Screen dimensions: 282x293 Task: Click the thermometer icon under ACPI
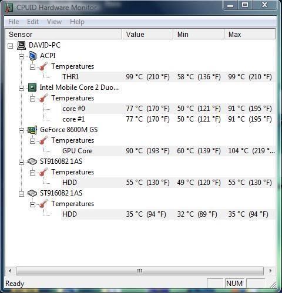coord(43,66)
